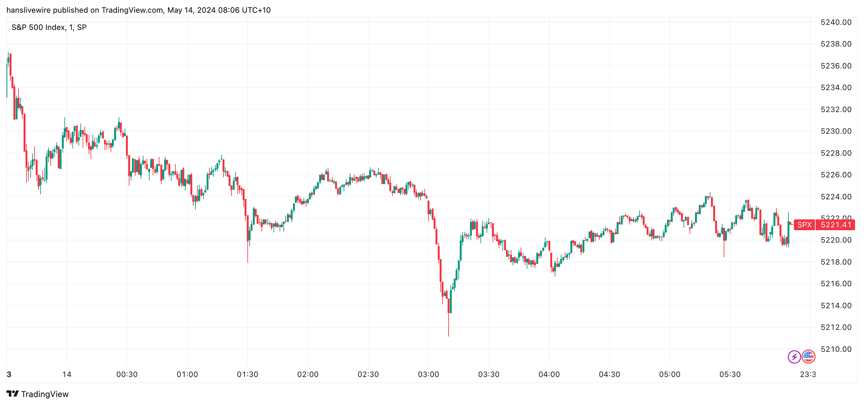Viewport: 864px width, 405px height.
Task: Click the 5240.00 price scale label
Action: 836,22
